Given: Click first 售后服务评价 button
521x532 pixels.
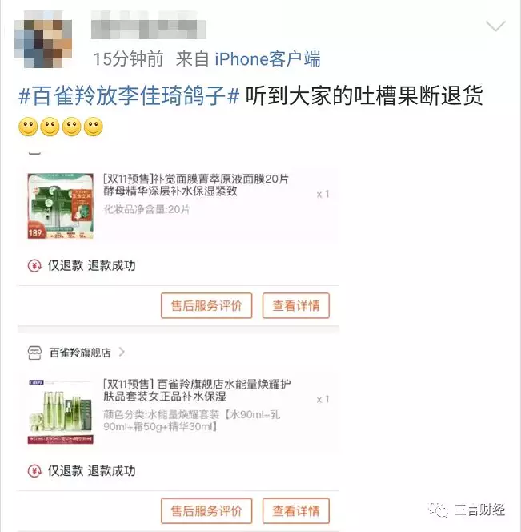Looking at the screenshot, I should point(206,306).
